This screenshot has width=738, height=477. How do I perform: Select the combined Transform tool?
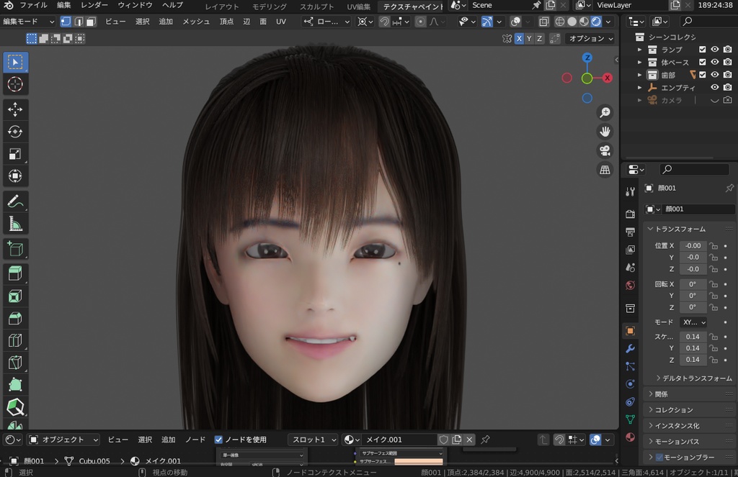(x=16, y=176)
